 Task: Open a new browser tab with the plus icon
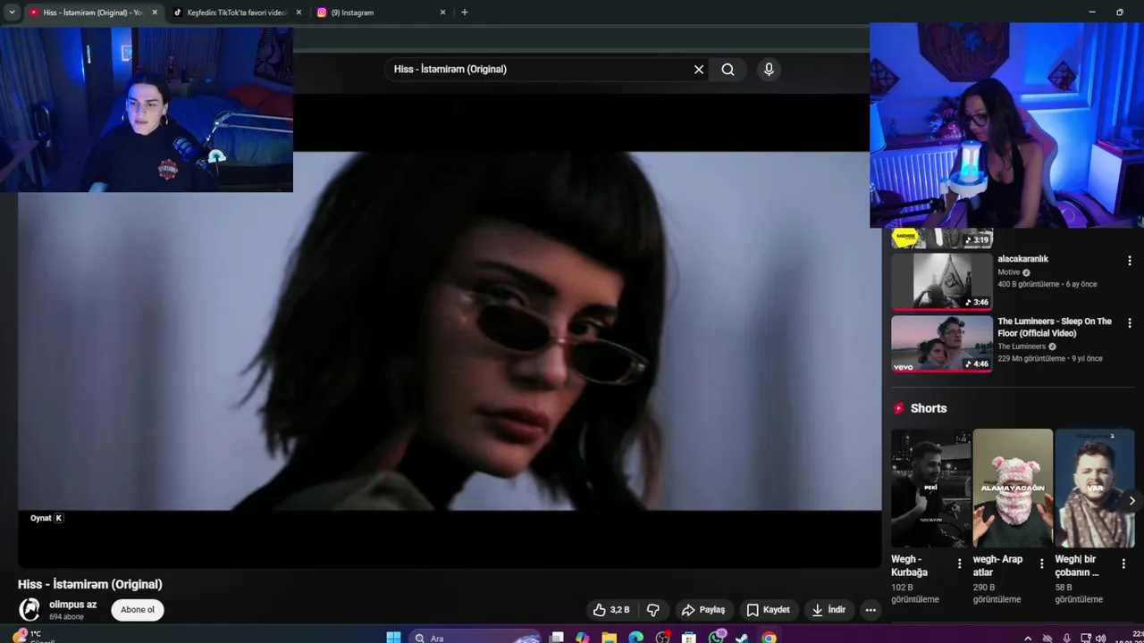(465, 13)
